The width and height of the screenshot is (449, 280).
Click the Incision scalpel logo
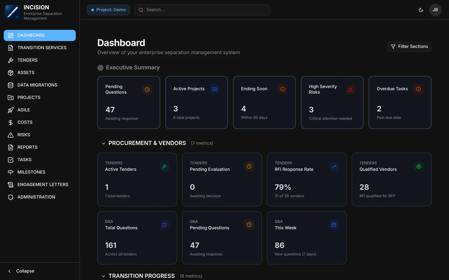coord(12,12)
